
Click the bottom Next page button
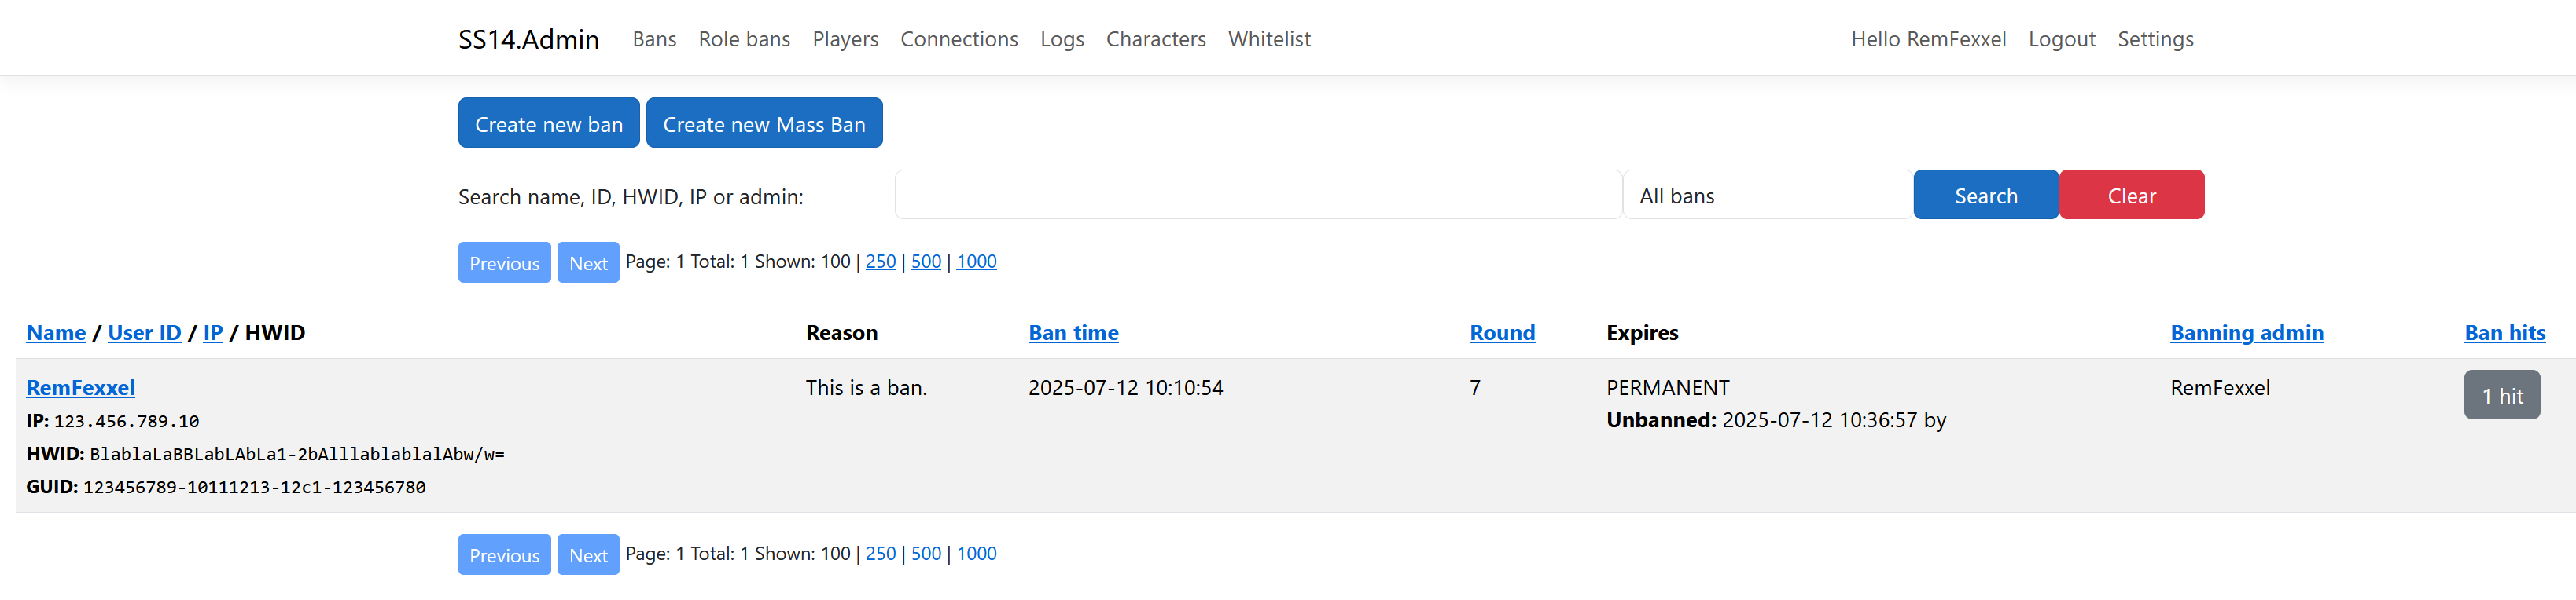point(588,555)
